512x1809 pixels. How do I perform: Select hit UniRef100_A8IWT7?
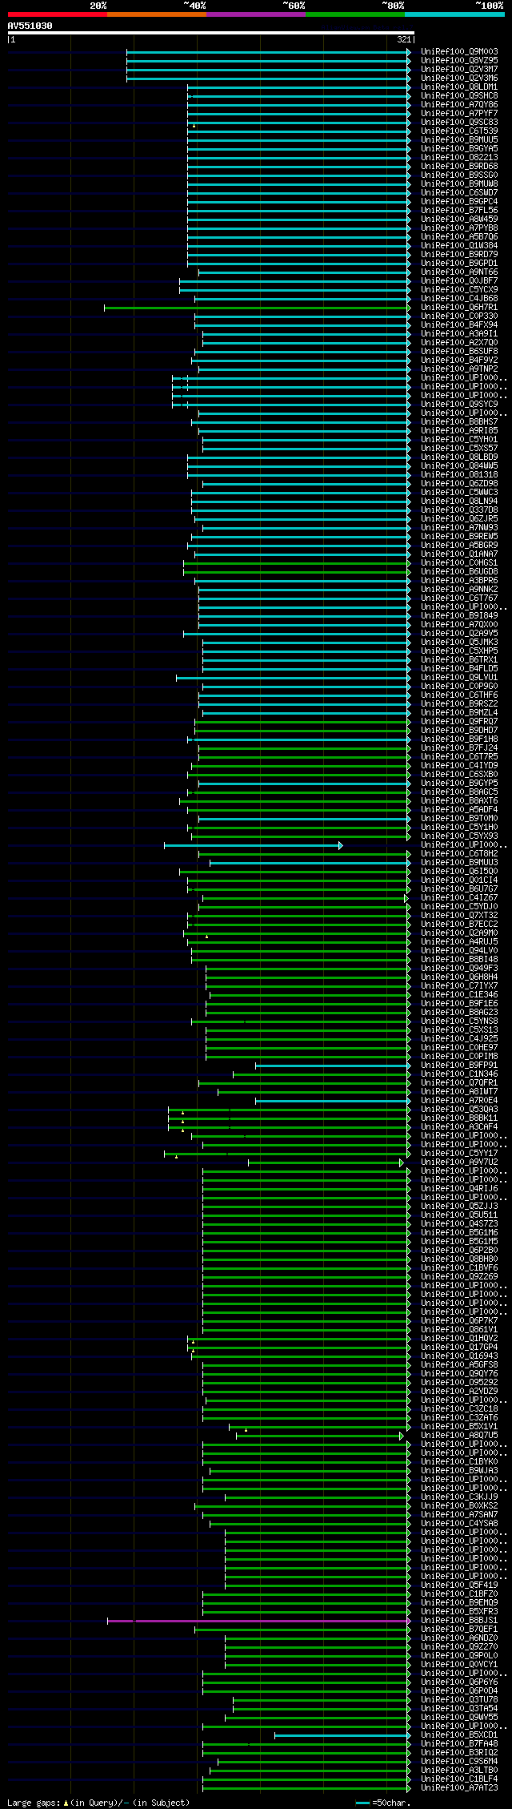[459, 1092]
